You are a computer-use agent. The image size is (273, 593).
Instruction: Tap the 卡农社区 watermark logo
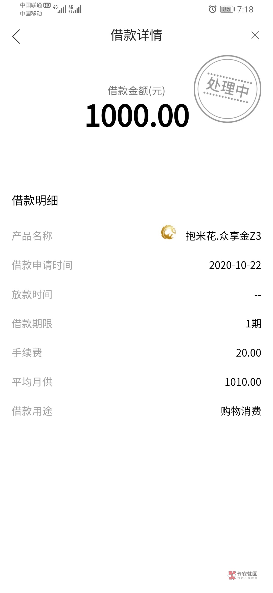click(243, 575)
